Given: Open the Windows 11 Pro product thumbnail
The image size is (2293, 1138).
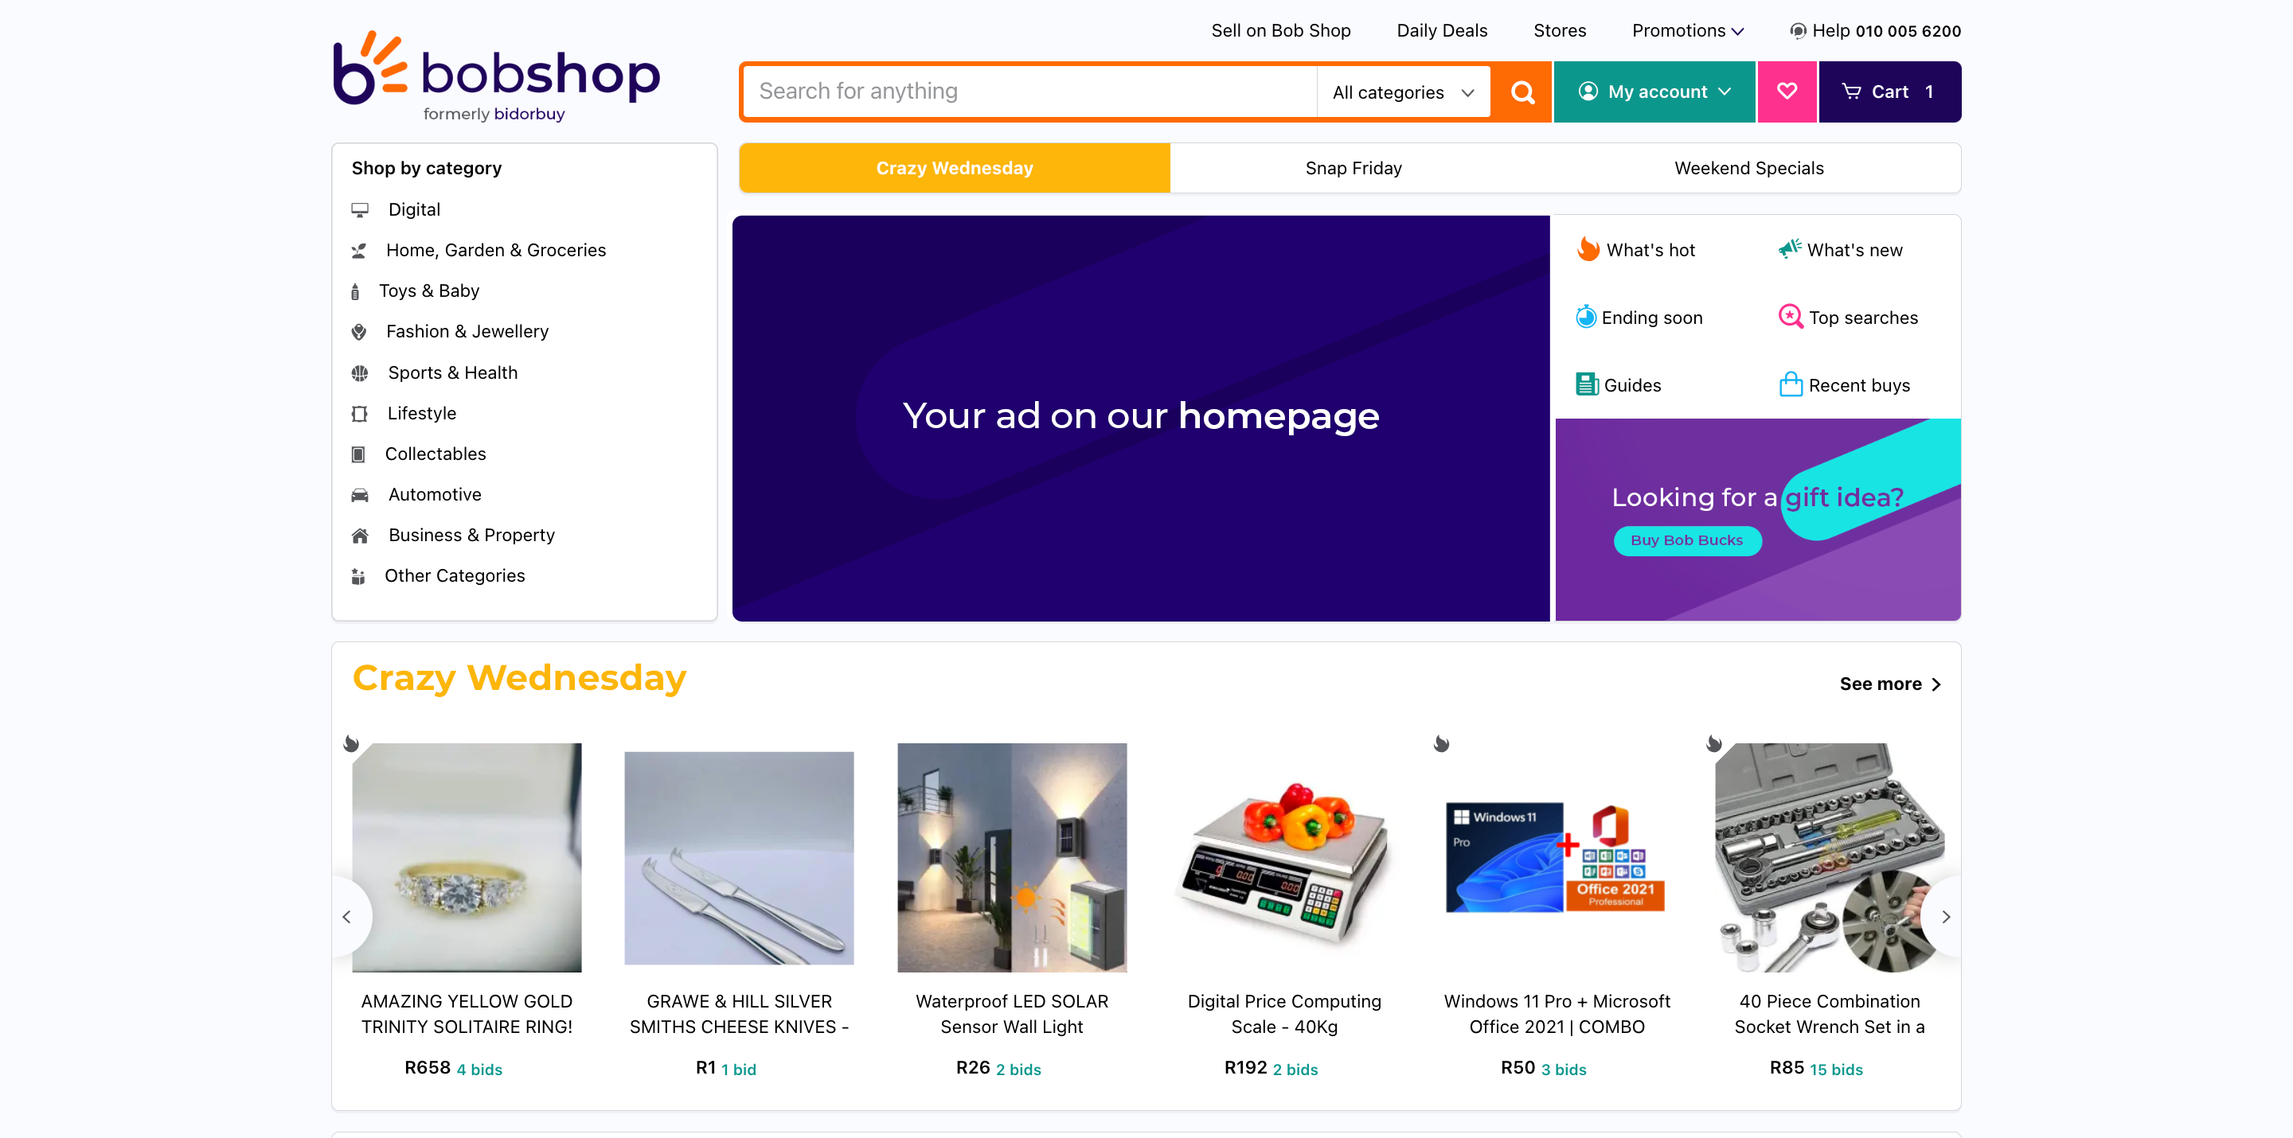Looking at the screenshot, I should pyautogui.click(x=1556, y=858).
